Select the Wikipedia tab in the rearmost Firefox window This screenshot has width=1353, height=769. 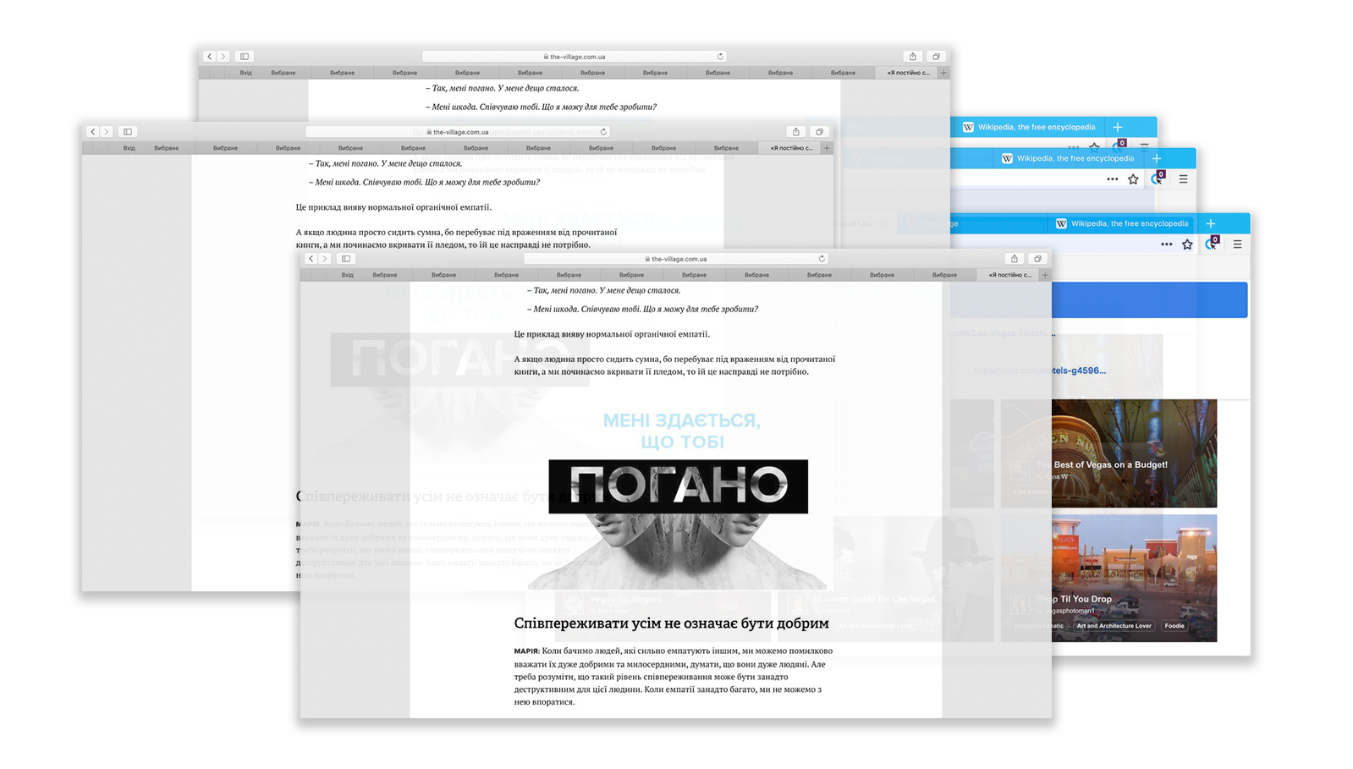(1029, 127)
